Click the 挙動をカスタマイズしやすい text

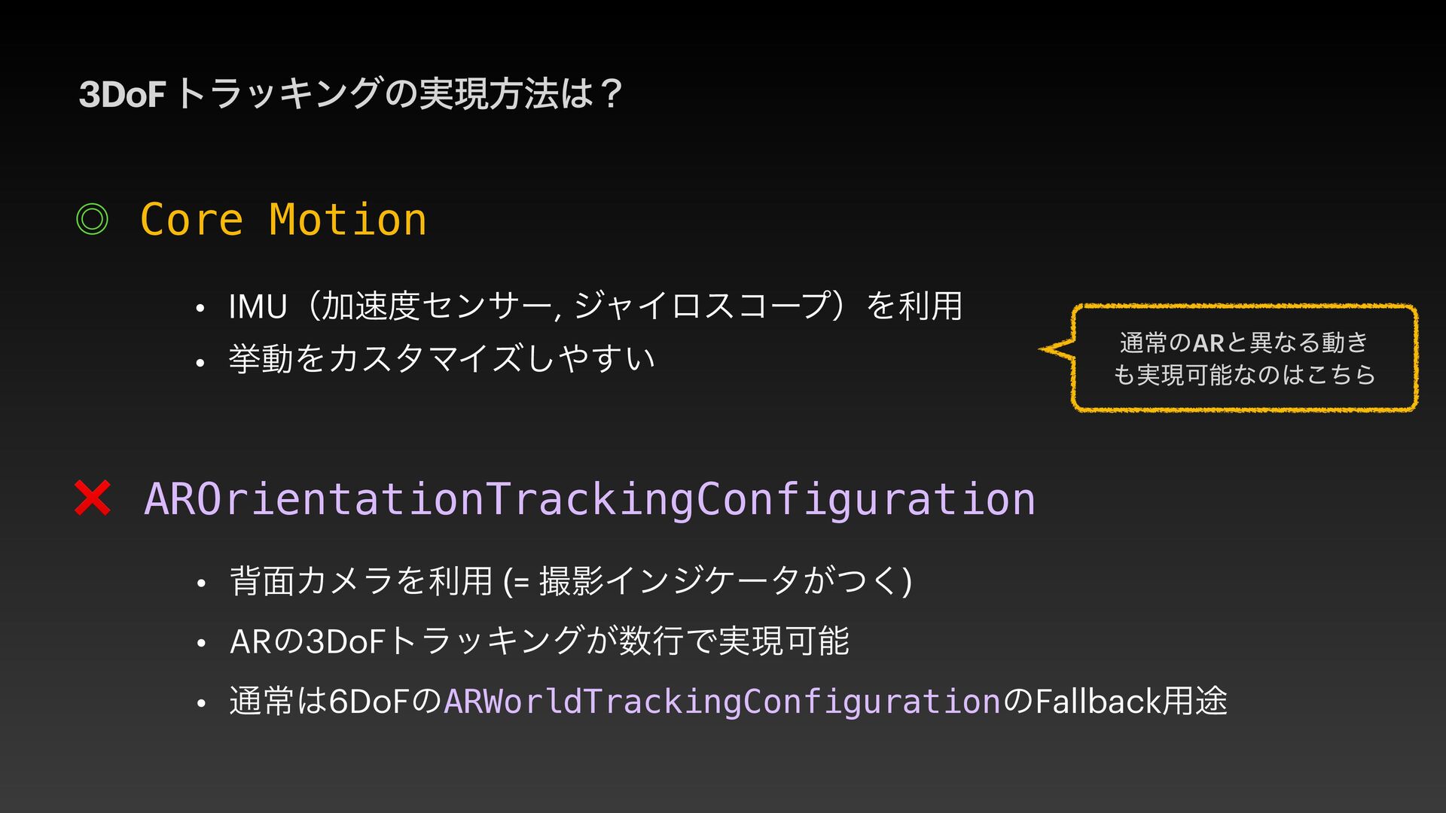(x=442, y=359)
